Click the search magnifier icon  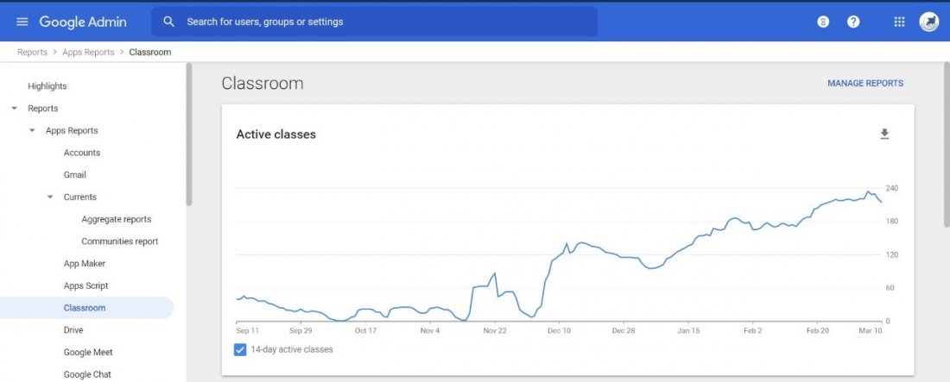pos(169,22)
